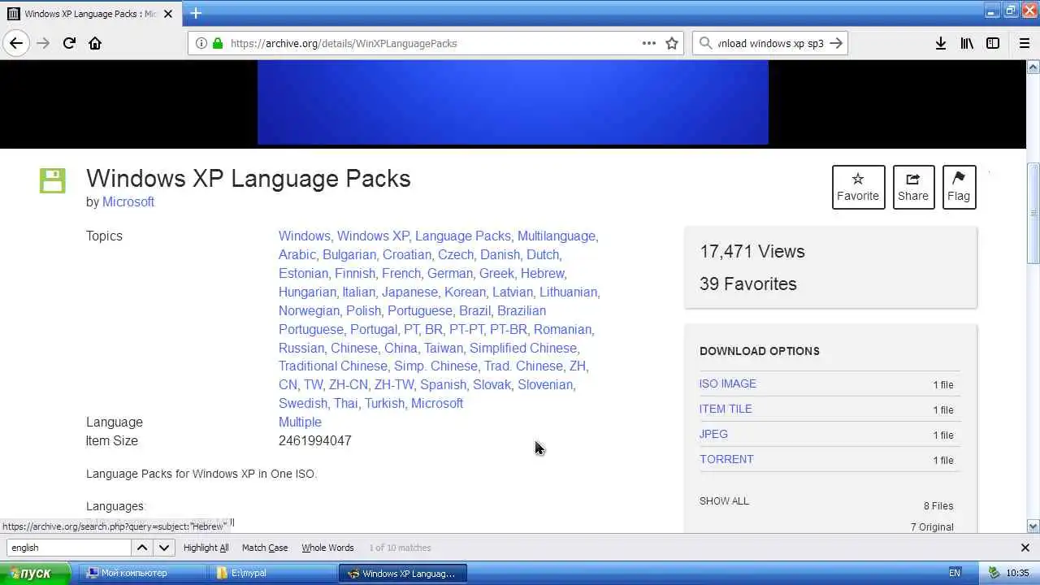Open the ISO IMAGE download option
This screenshot has width=1040, height=585.
727,383
